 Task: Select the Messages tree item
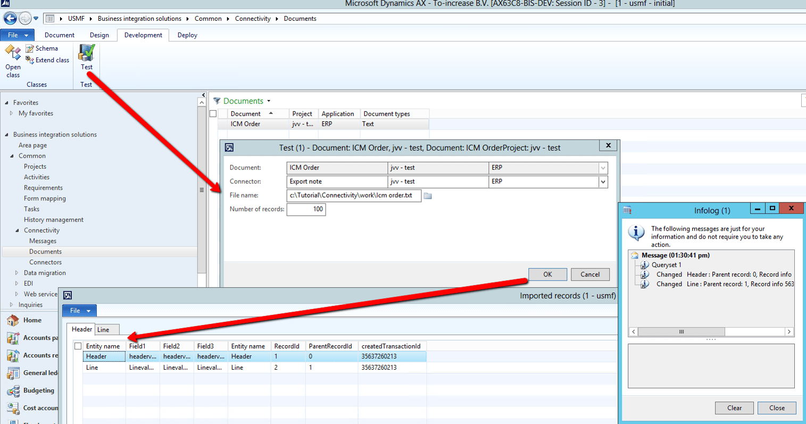point(43,241)
